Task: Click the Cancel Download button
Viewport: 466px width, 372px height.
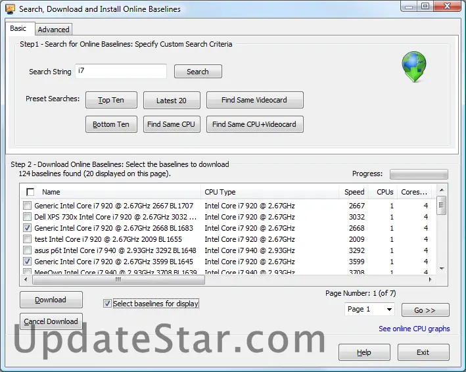Action: pos(51,321)
